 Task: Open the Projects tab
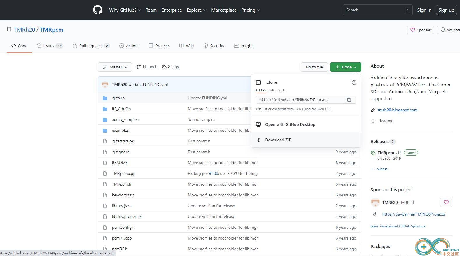[x=159, y=46]
